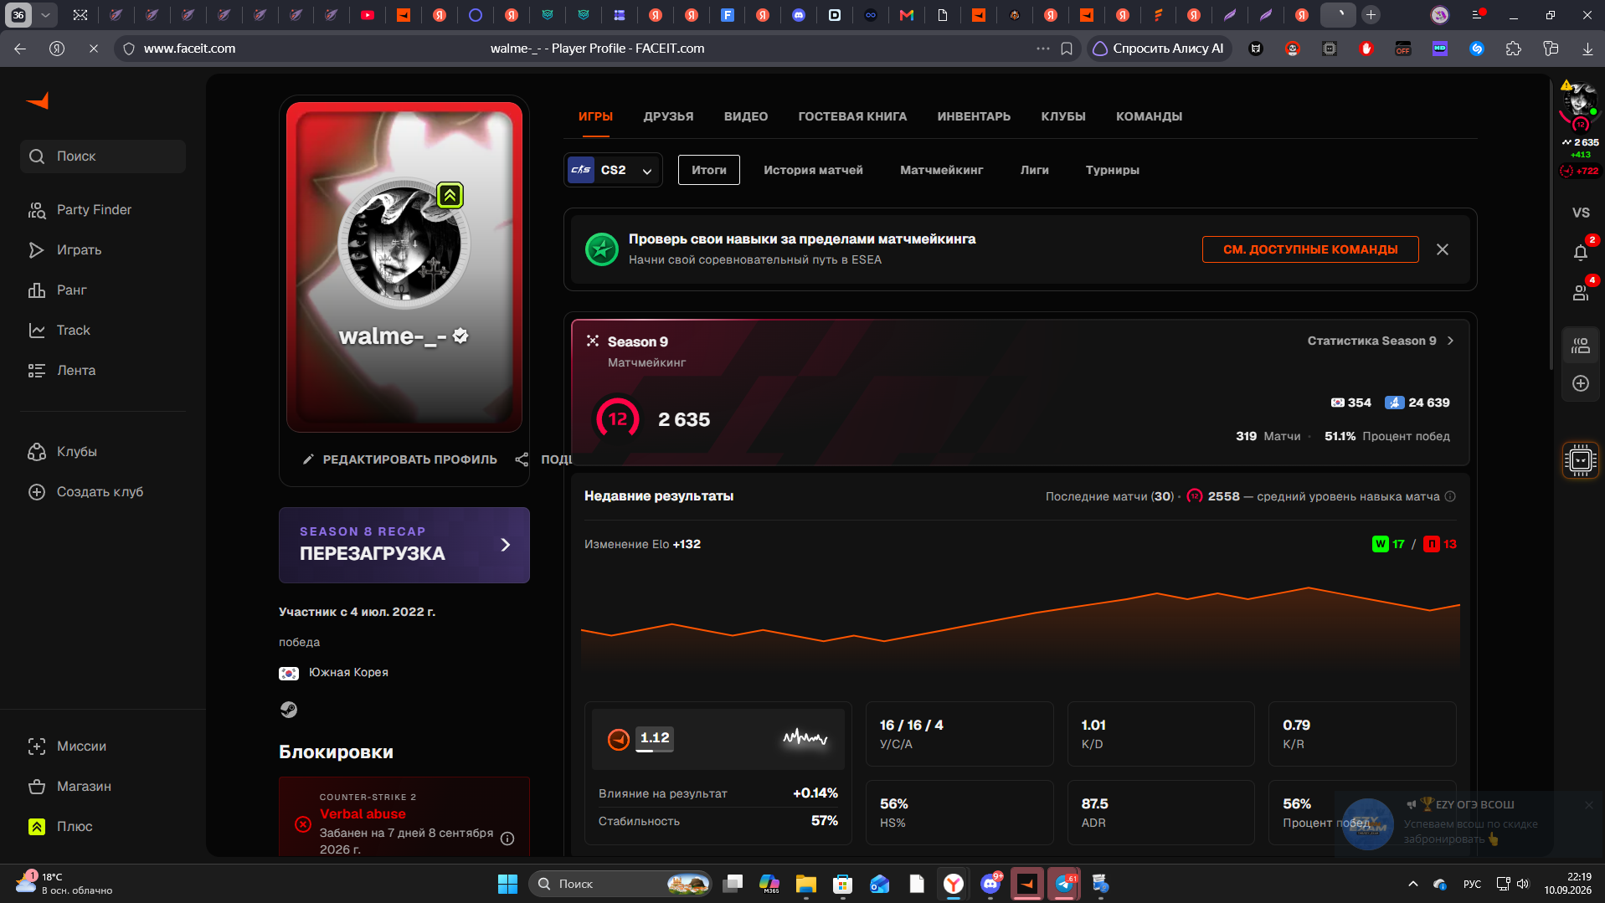Select the Итоги sub-tab

pyautogui.click(x=709, y=170)
